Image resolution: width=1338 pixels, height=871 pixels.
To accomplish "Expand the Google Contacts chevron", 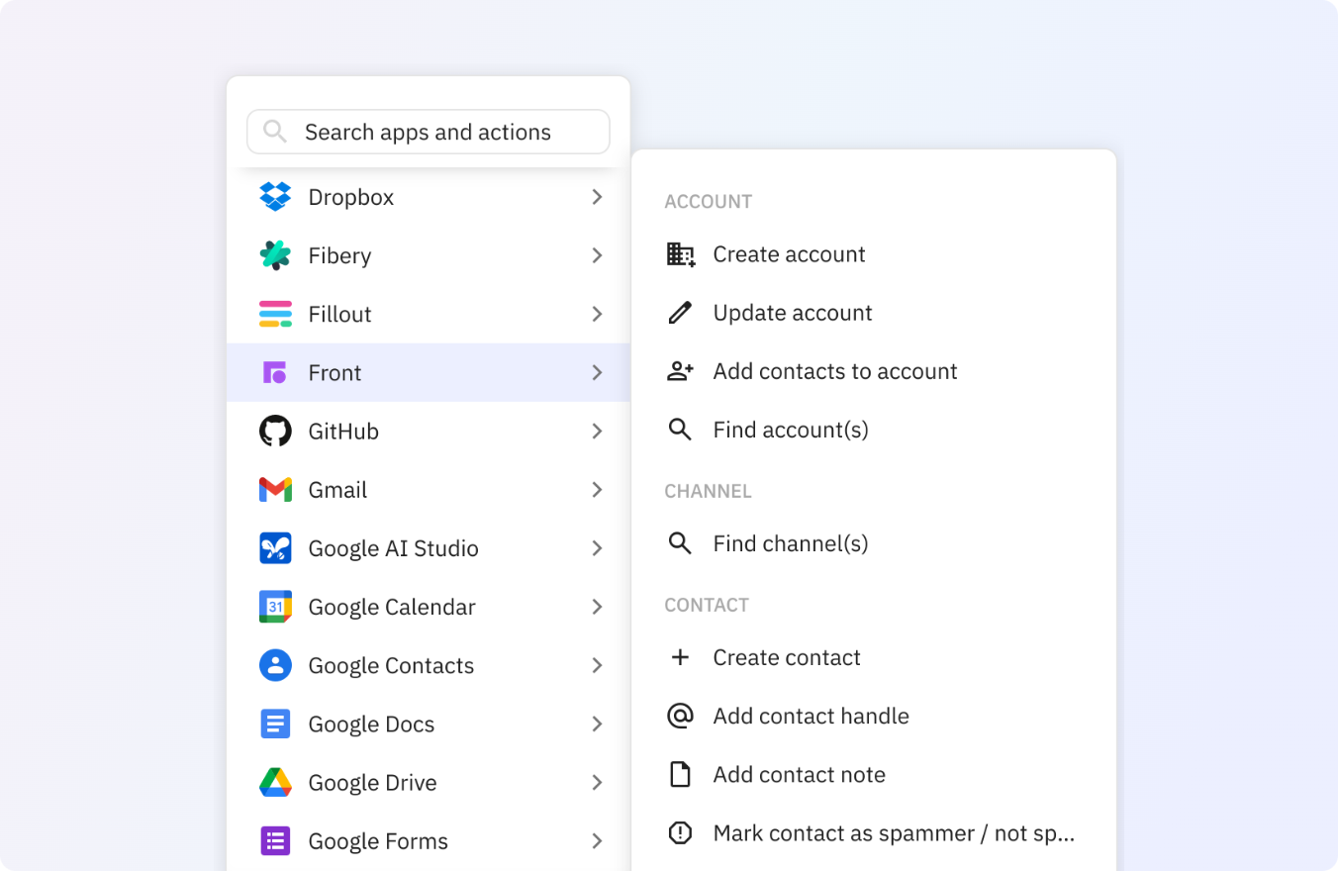I will point(597,665).
